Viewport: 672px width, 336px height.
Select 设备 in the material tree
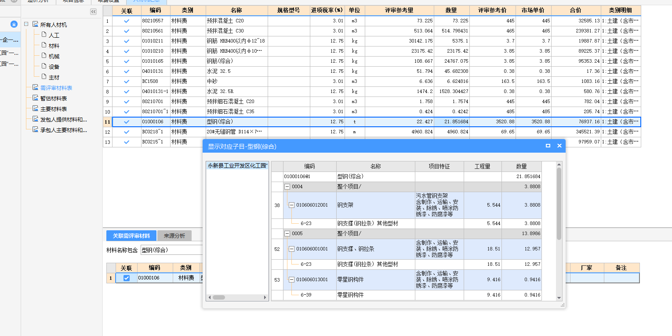coord(54,67)
